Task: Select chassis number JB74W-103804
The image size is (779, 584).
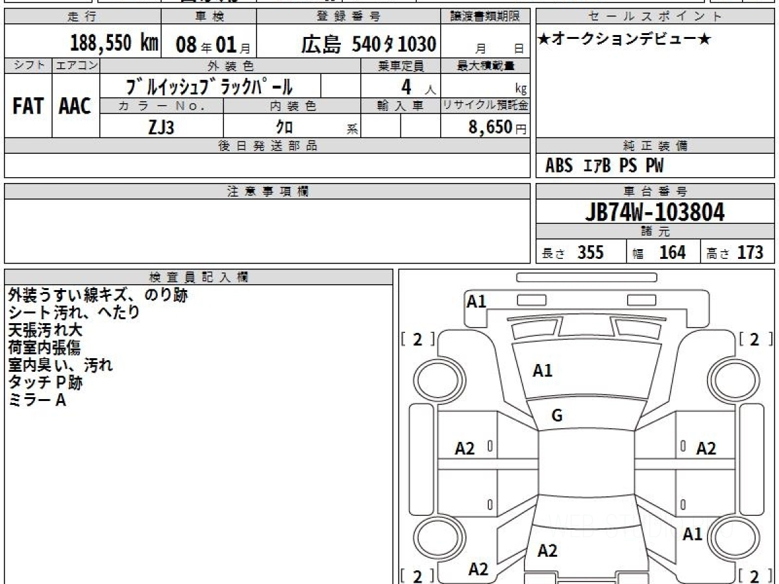Action: coord(654,212)
